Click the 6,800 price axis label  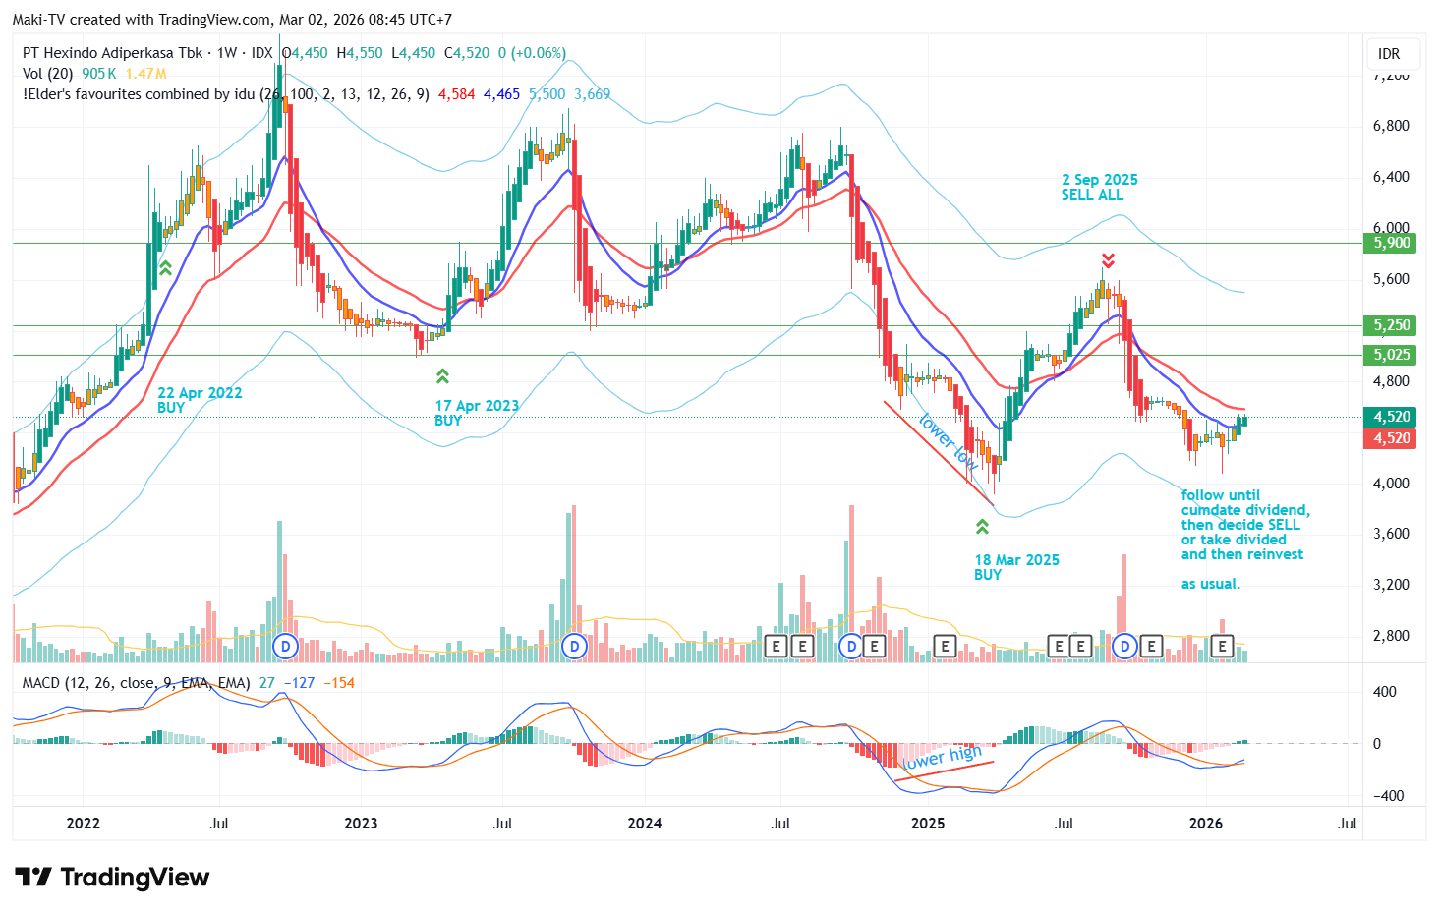tap(1391, 126)
